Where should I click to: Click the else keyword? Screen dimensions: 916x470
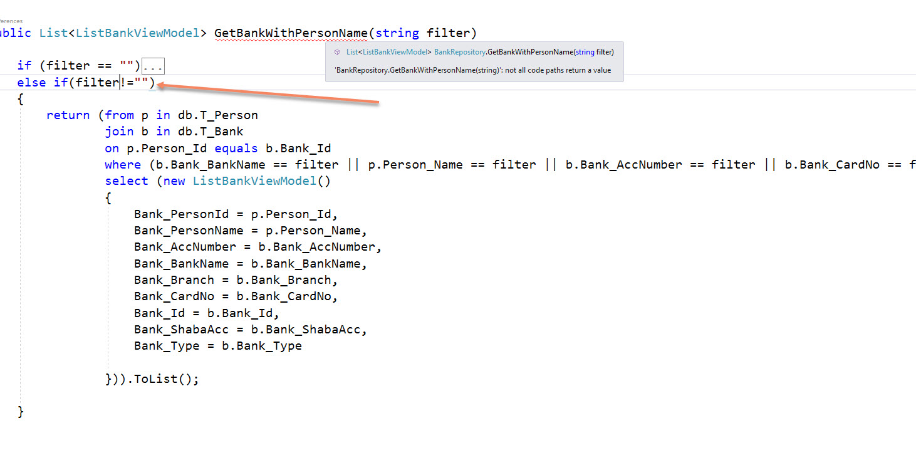31,83
